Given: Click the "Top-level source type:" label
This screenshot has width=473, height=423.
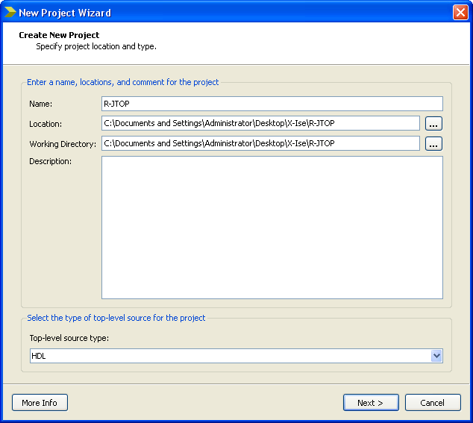Looking at the screenshot, I should [69, 338].
